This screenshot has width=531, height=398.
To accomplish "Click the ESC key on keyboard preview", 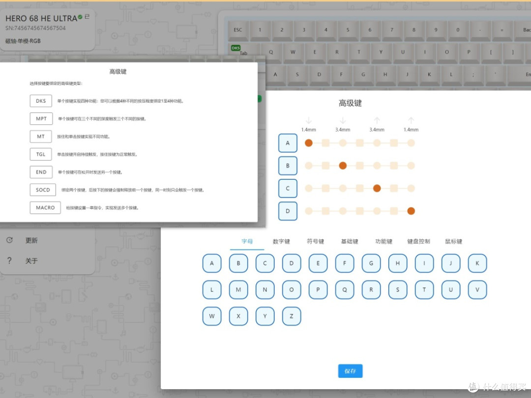I will coord(238,30).
